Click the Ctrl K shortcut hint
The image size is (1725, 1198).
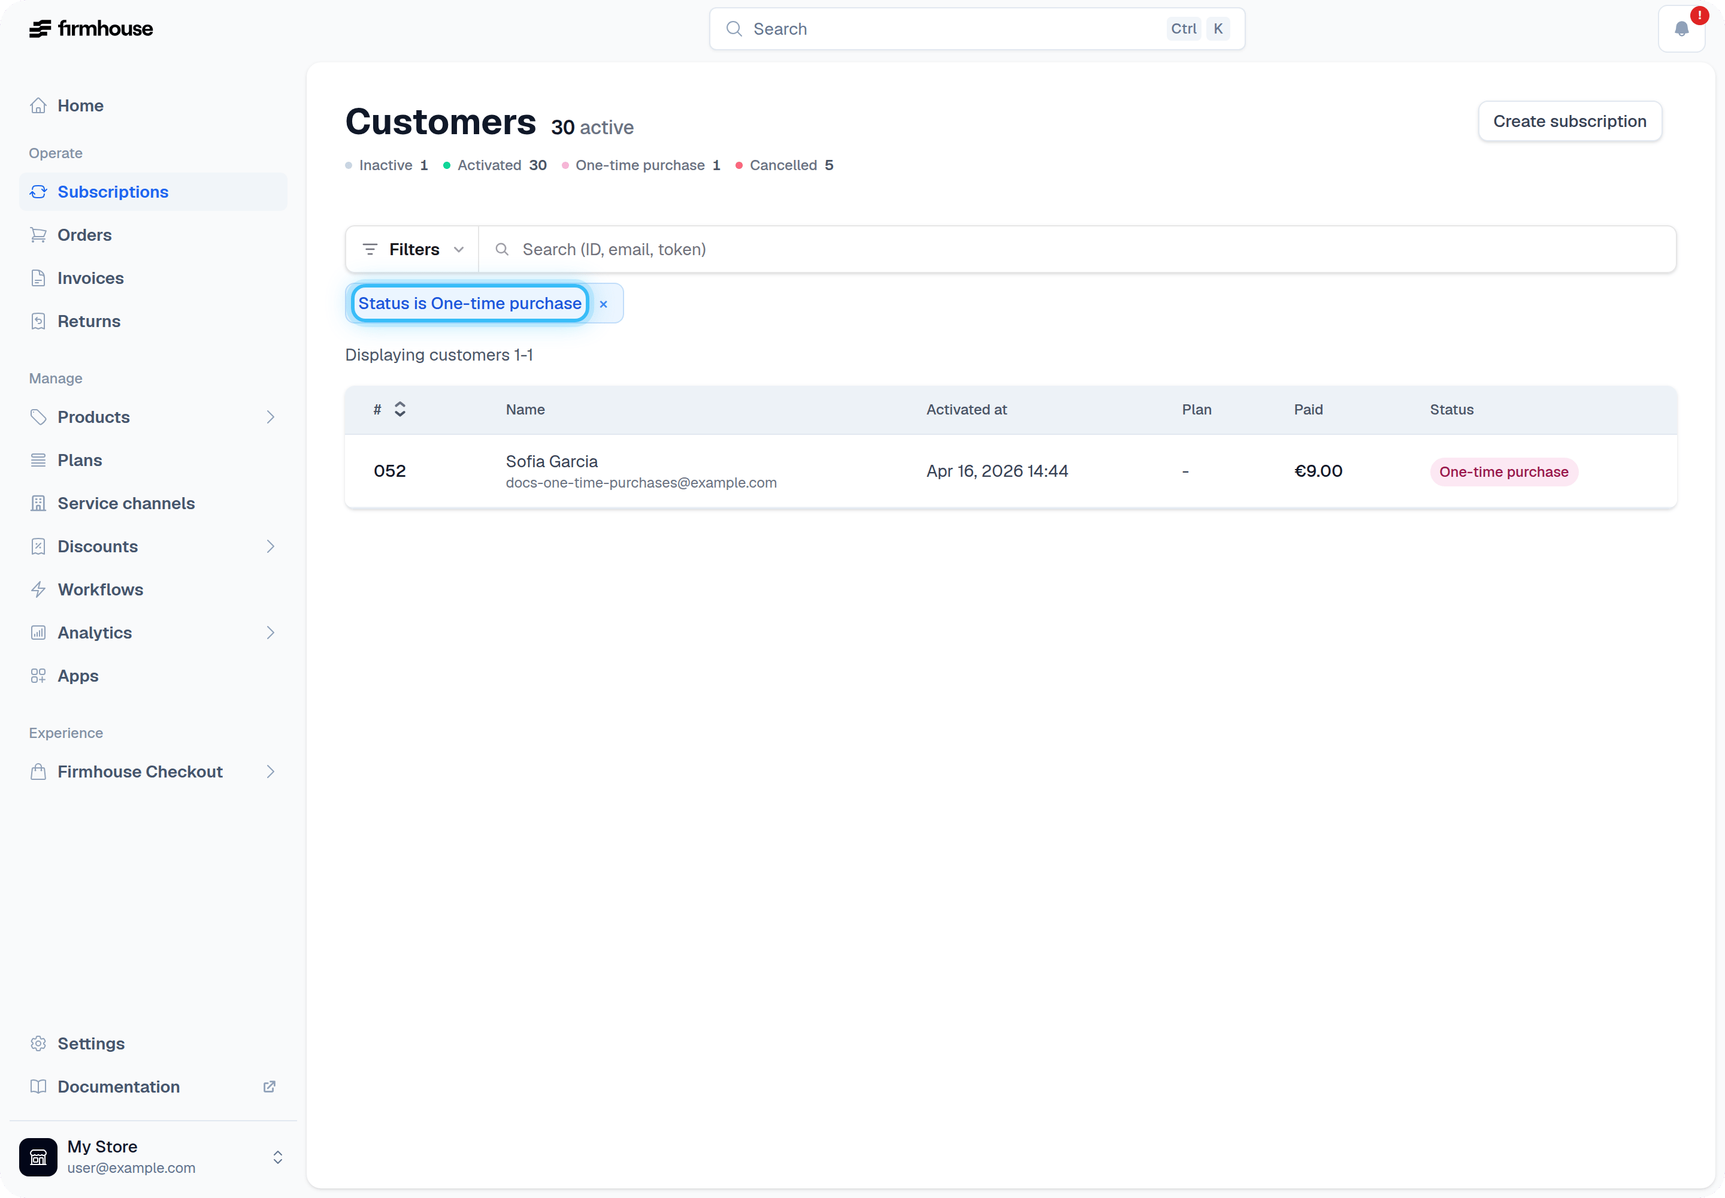[1199, 29]
